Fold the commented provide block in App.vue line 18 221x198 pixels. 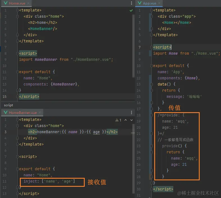(x=151, y=115)
